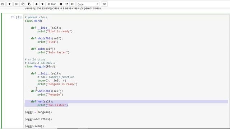Click print("Bird") line

(48, 42)
